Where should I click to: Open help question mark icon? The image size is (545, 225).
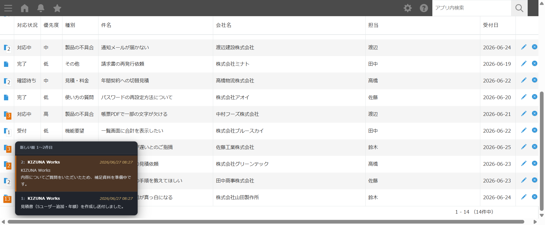[424, 8]
